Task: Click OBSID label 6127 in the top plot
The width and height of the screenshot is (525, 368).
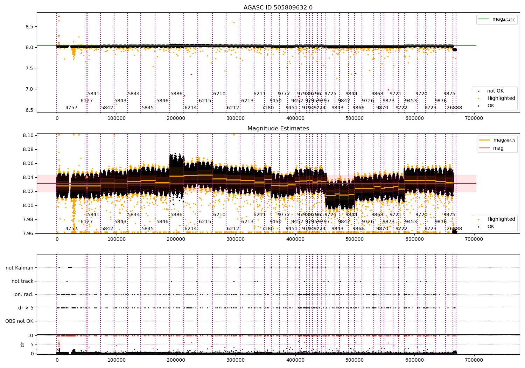Action: tap(87, 101)
